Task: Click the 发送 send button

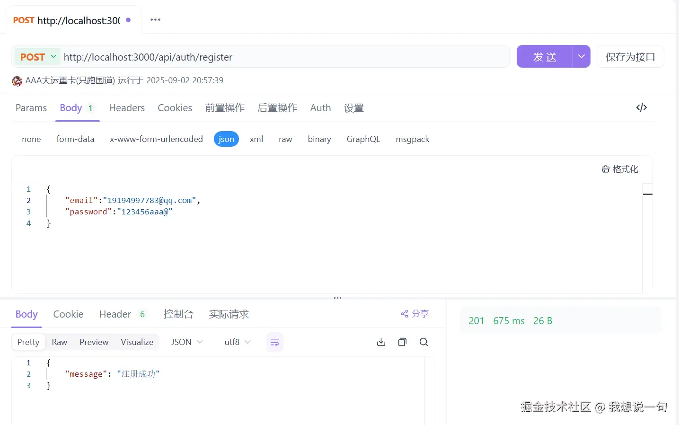Action: pyautogui.click(x=545, y=57)
